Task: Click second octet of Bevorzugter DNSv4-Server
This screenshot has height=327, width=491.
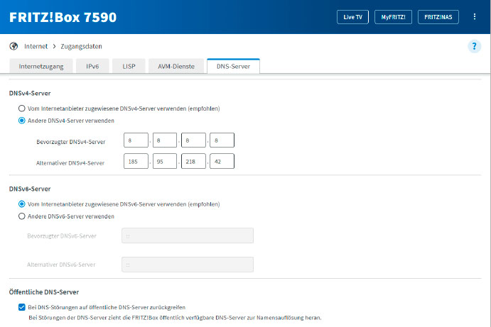Action: click(x=165, y=140)
